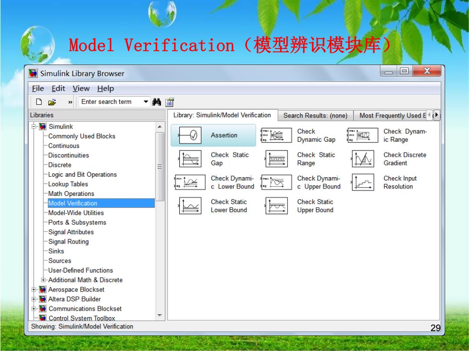This screenshot has width=469, height=351.
Task: Show more toolbar buttons via chevron
Action: tap(70, 102)
